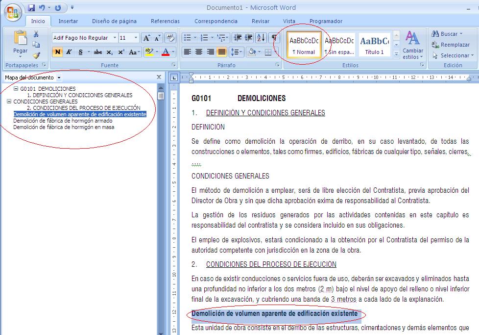Decrease the paragraph indent
Viewport: 479px width, 335px height.
click(x=238, y=38)
